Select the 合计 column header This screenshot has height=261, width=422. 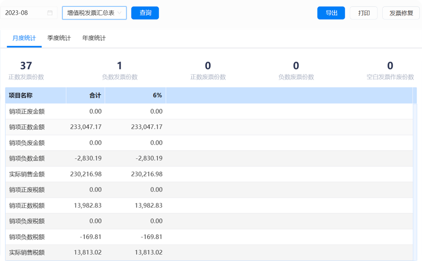pyautogui.click(x=95, y=96)
